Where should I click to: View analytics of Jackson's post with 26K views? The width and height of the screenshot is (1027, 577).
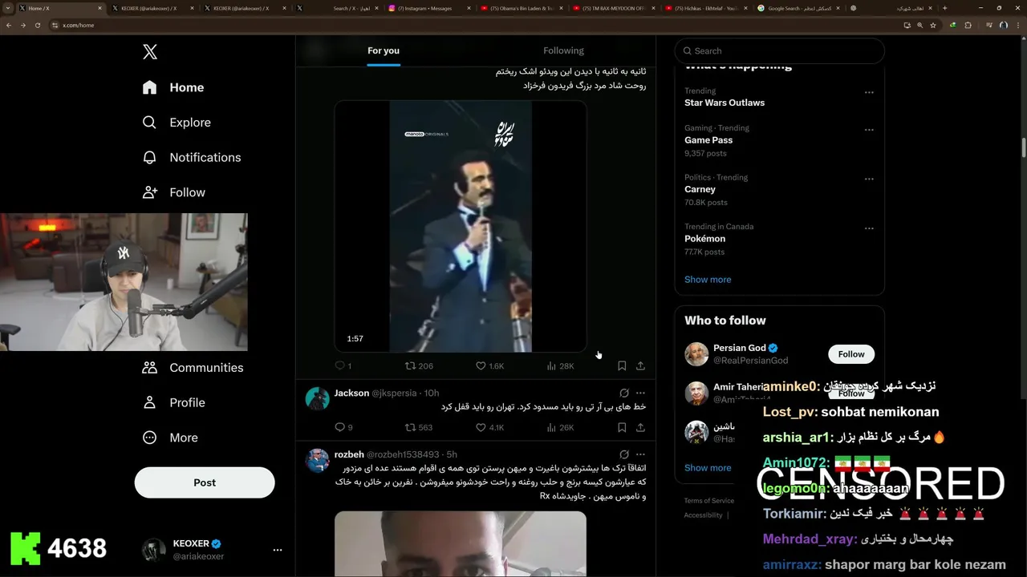(x=560, y=427)
